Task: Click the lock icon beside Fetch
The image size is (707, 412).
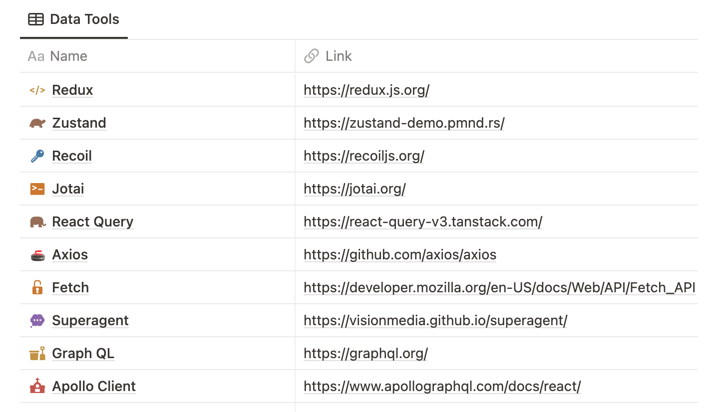Action: 37,287
